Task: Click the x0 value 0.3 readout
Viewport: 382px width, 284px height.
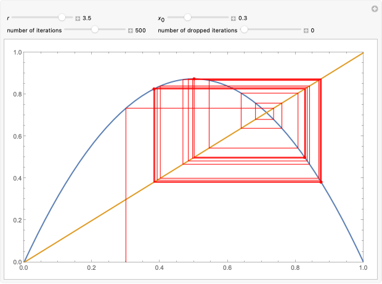Action: tap(242, 18)
